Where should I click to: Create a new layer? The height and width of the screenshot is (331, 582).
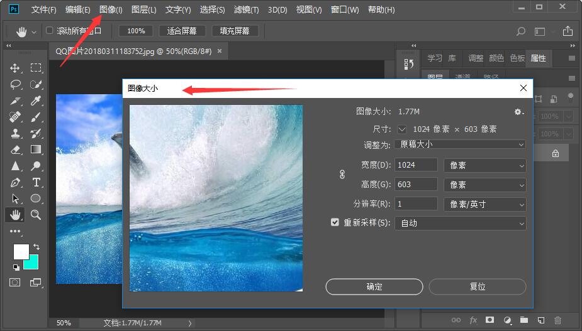point(541,320)
